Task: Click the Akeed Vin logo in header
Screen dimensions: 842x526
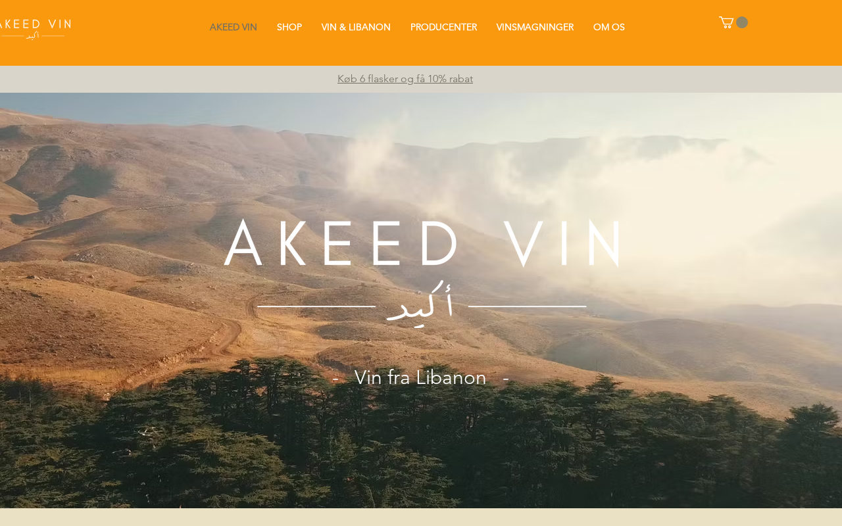Action: pyautogui.click(x=35, y=28)
